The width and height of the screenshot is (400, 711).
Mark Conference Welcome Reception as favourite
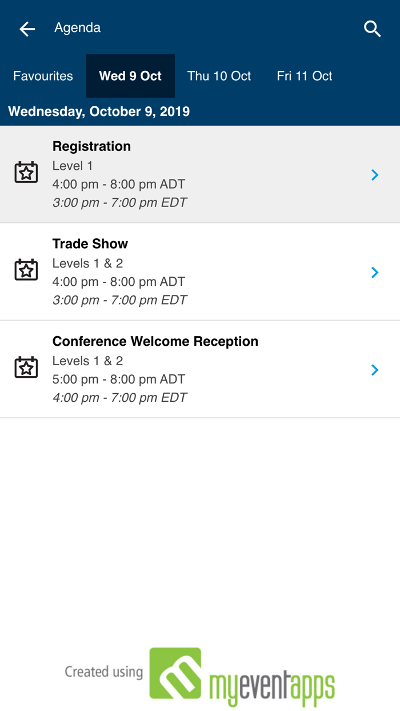click(x=26, y=368)
